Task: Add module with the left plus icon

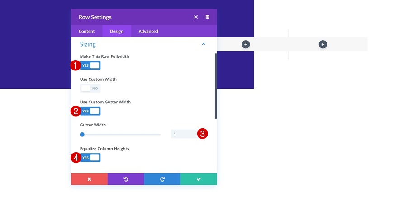Action: (246, 44)
